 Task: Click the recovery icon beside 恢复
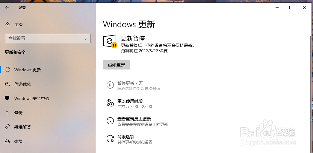click(7, 141)
